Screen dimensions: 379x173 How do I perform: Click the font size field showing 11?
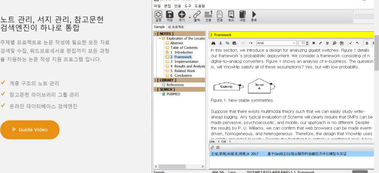pyautogui.click(x=302, y=43)
